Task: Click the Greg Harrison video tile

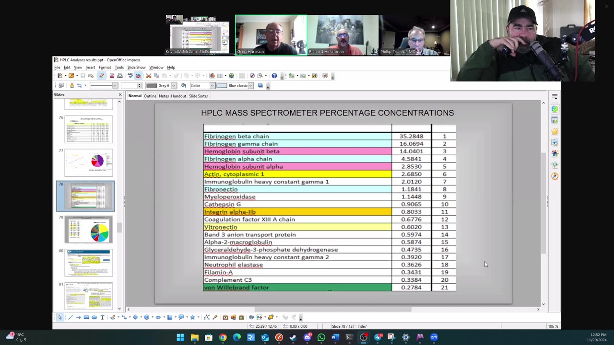Action: 271,35
